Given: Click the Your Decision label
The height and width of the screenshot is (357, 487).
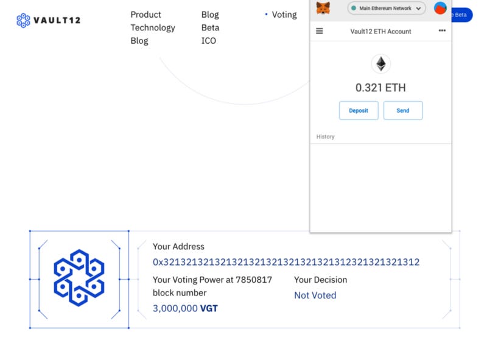Looking at the screenshot, I should [321, 280].
